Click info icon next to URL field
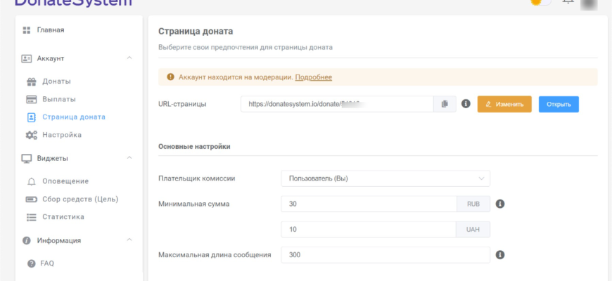 coord(466,104)
